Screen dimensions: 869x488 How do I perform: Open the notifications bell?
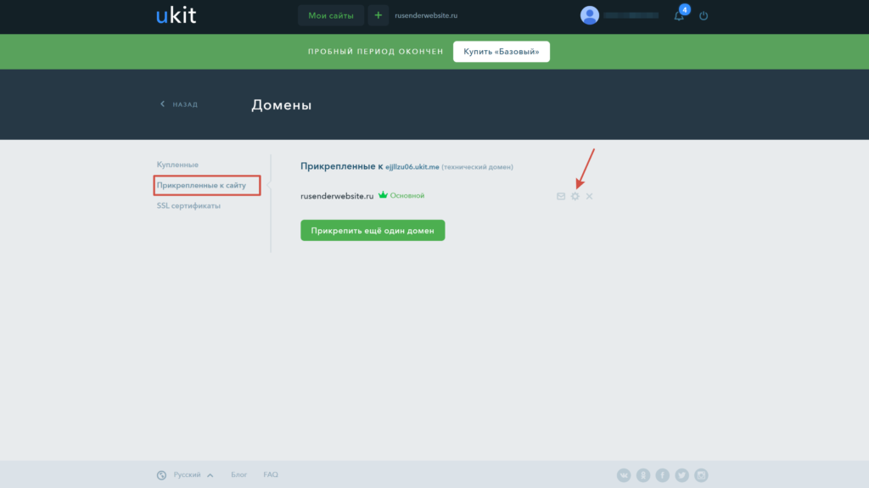point(680,15)
